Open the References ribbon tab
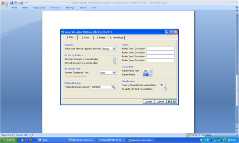The image size is (239, 143). coord(55,8)
